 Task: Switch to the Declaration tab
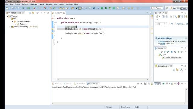tap(79, 84)
